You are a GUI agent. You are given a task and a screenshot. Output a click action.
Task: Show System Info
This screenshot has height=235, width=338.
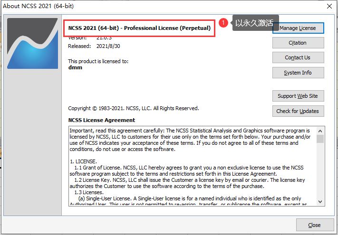(298, 73)
